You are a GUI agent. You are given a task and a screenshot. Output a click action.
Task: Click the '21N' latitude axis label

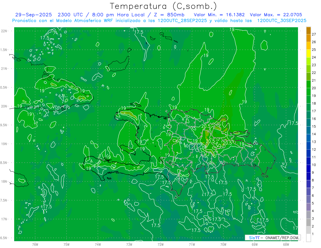[5, 68]
